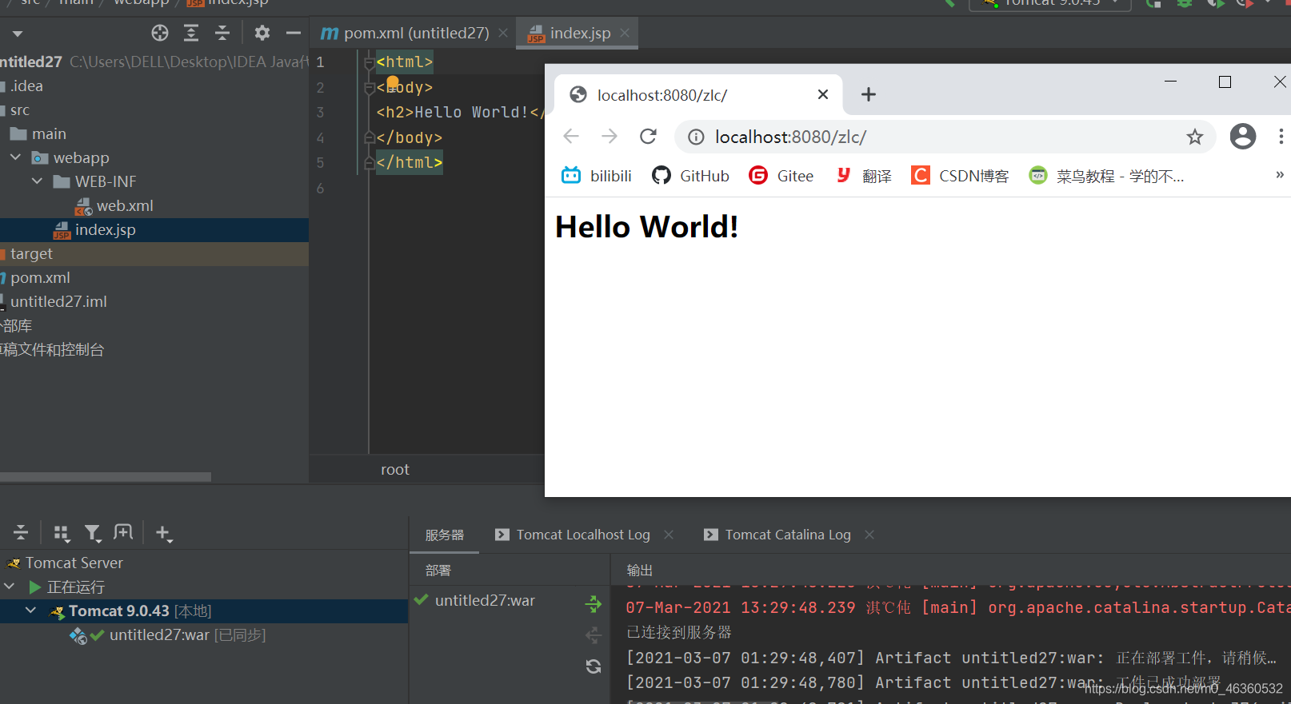Open the 服务器 tab
Image resolution: width=1291 pixels, height=704 pixels.
click(x=445, y=535)
